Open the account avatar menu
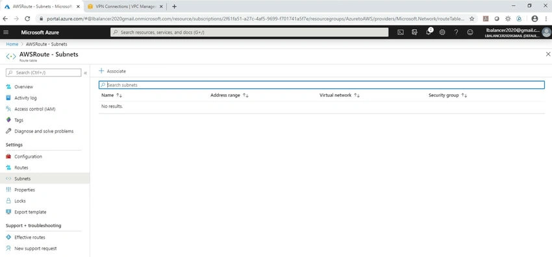Image resolution: width=552 pixels, height=257 pixels. point(546,32)
